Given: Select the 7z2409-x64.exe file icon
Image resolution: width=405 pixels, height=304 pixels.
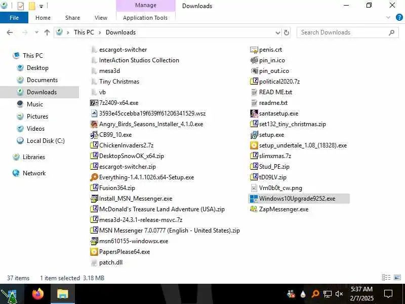Looking at the screenshot, I should coord(94,103).
